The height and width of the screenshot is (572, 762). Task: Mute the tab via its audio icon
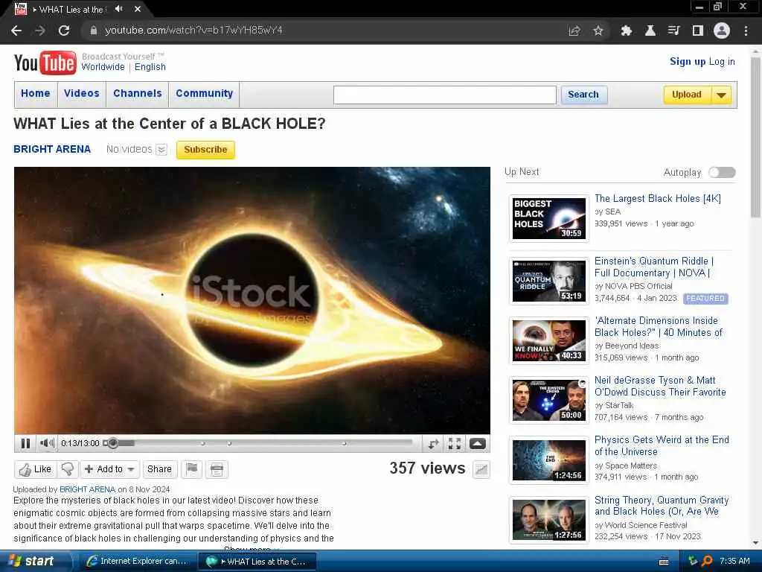118,9
